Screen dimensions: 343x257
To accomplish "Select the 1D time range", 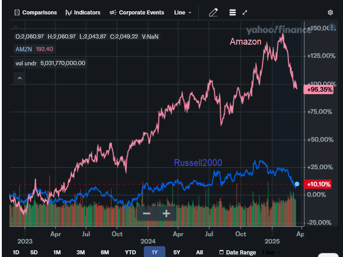I will point(16,252).
